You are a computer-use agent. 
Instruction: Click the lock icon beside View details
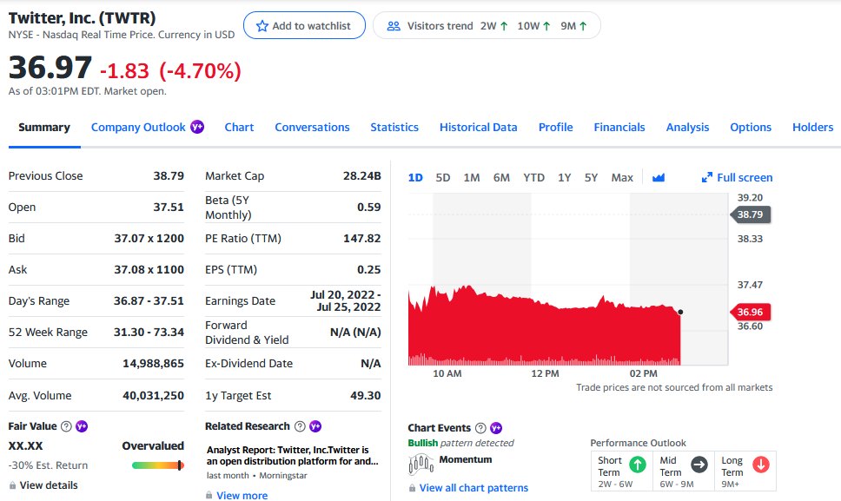(x=12, y=485)
